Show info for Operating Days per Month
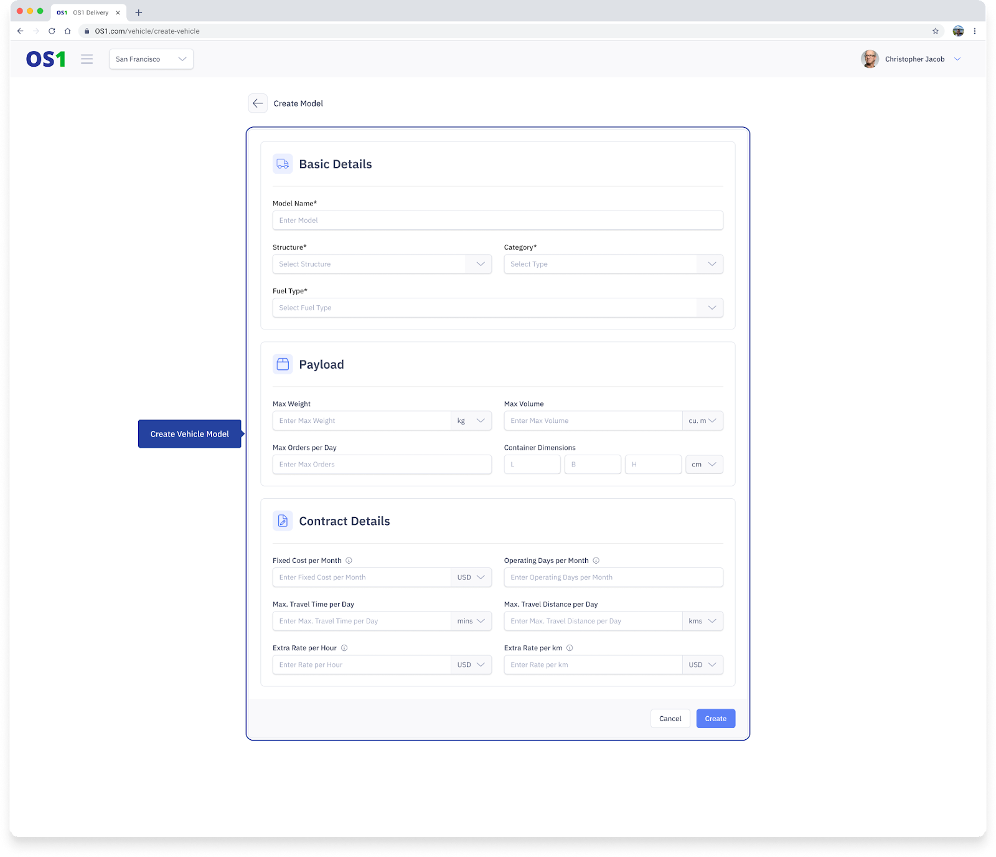This screenshot has width=996, height=857. coord(596,561)
